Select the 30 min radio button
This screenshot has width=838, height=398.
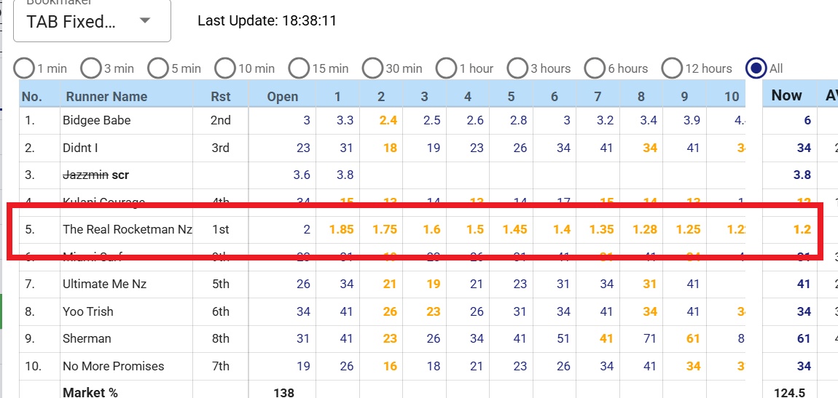(373, 68)
